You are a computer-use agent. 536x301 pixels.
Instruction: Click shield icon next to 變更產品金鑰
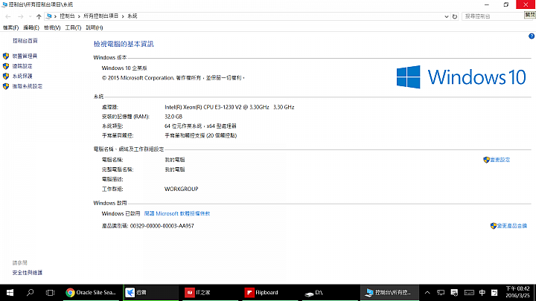pyautogui.click(x=494, y=226)
